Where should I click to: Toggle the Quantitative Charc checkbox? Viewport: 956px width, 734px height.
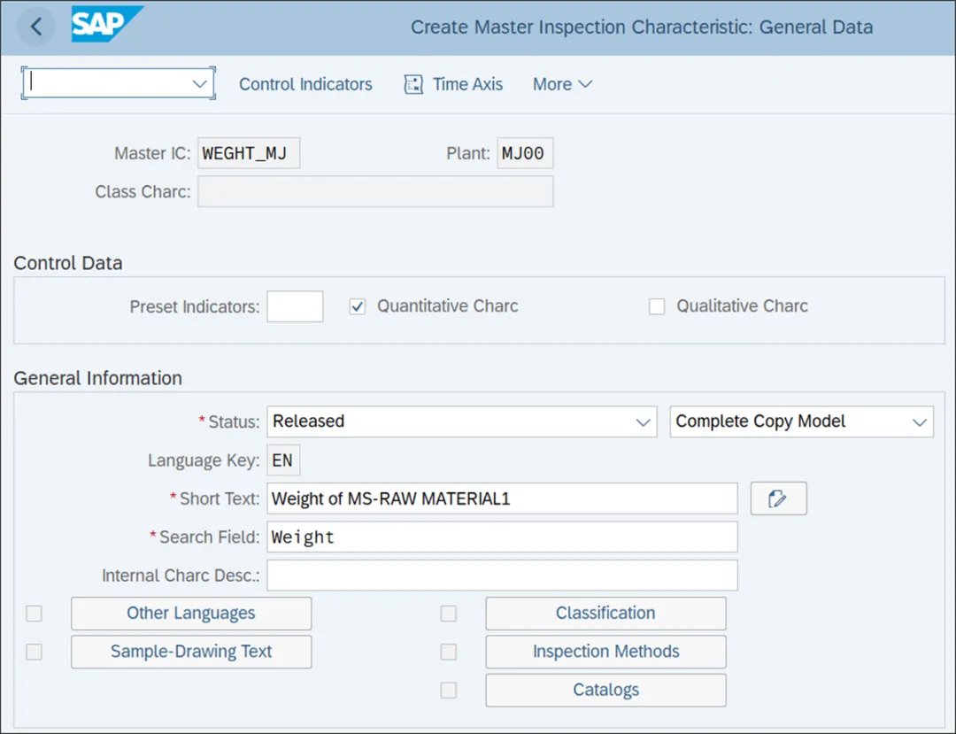[x=358, y=306]
